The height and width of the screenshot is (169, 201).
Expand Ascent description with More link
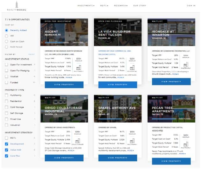(x=69, y=77)
